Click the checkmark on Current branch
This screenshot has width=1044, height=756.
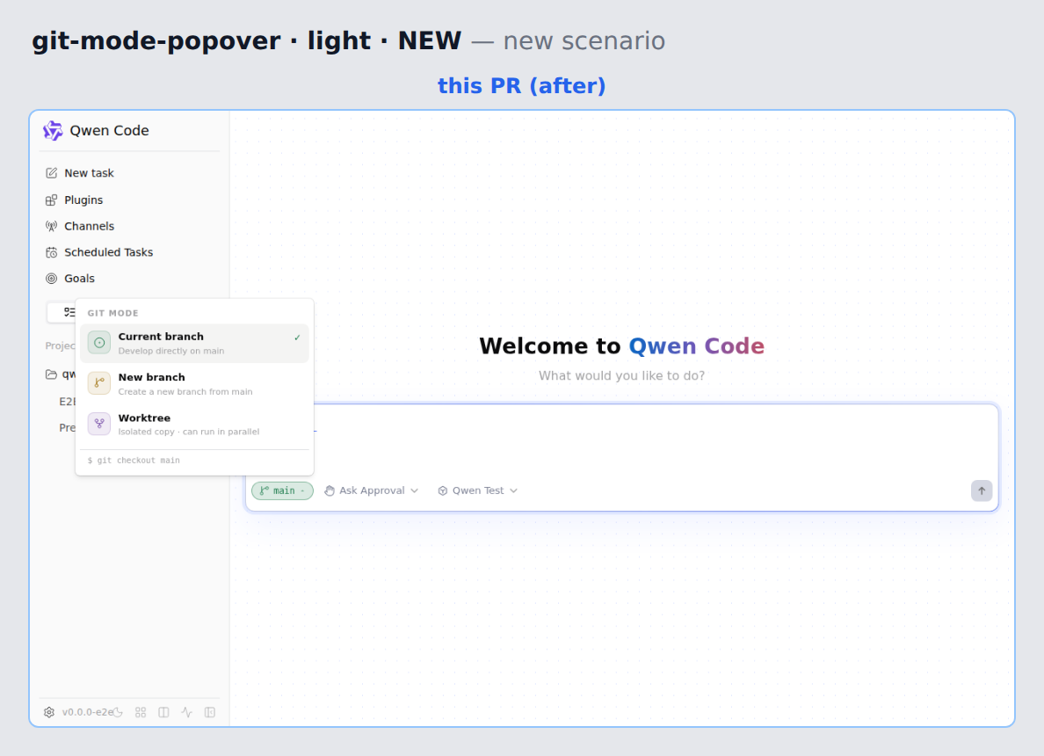coord(297,338)
